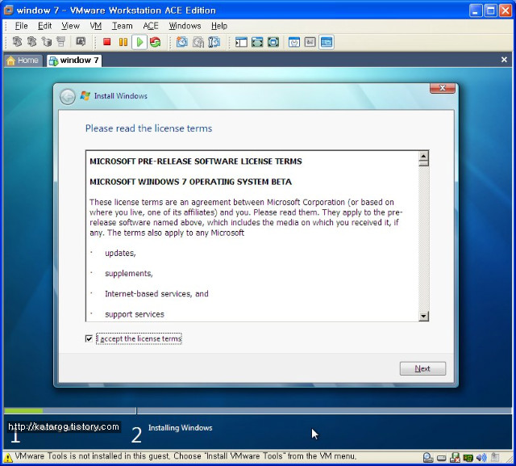Click the ACE preview toolbar icon
The image size is (516, 466).
[x=81, y=41]
